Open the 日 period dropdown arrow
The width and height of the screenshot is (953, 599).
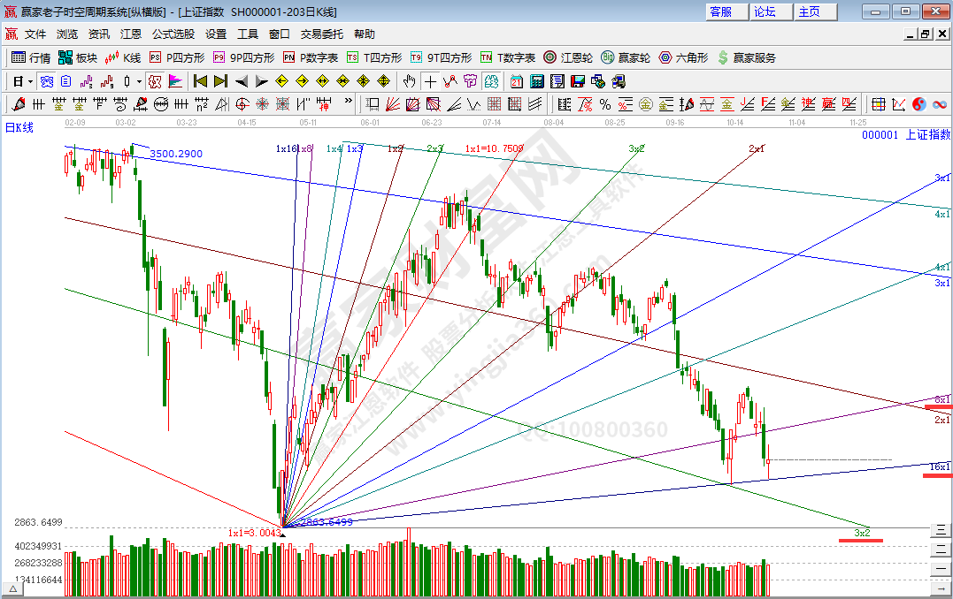[30, 81]
